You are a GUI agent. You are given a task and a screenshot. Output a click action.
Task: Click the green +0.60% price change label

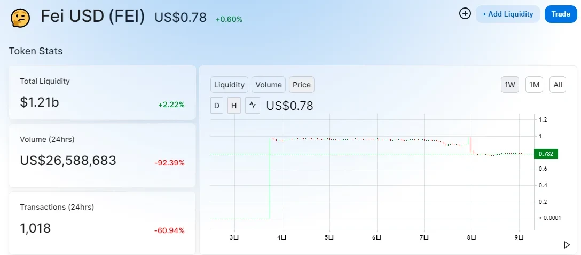coord(229,19)
